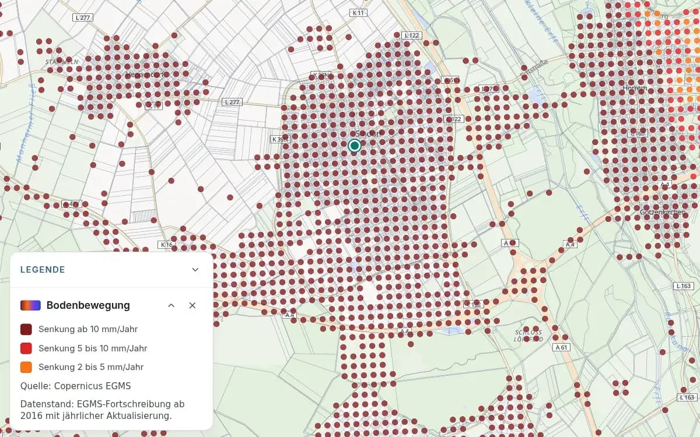The height and width of the screenshot is (437, 700).
Task: Click the 'Bodenbewegung' layer title
Action: 88,305
